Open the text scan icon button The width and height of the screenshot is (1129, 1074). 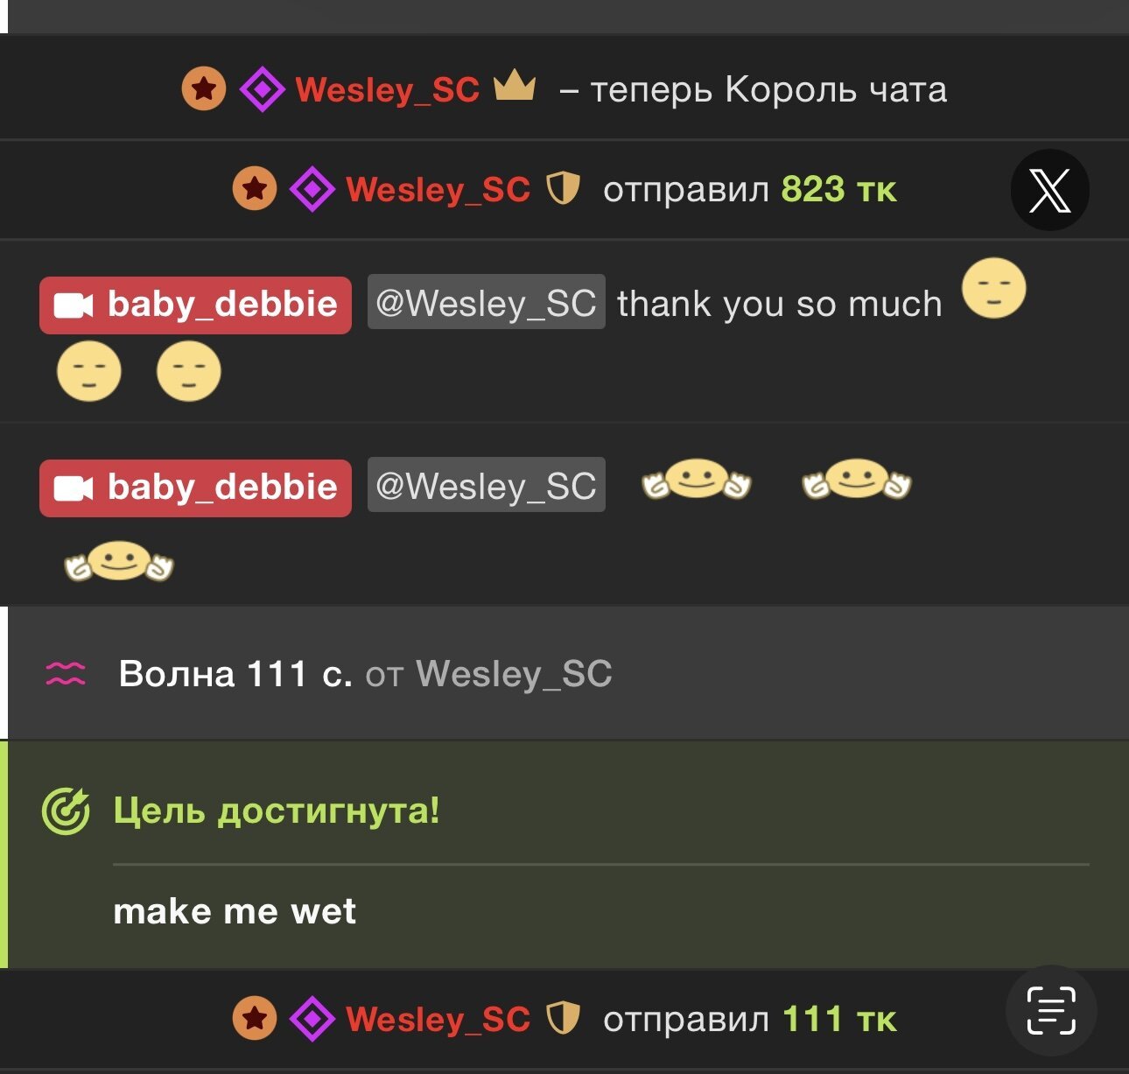click(x=1050, y=1010)
